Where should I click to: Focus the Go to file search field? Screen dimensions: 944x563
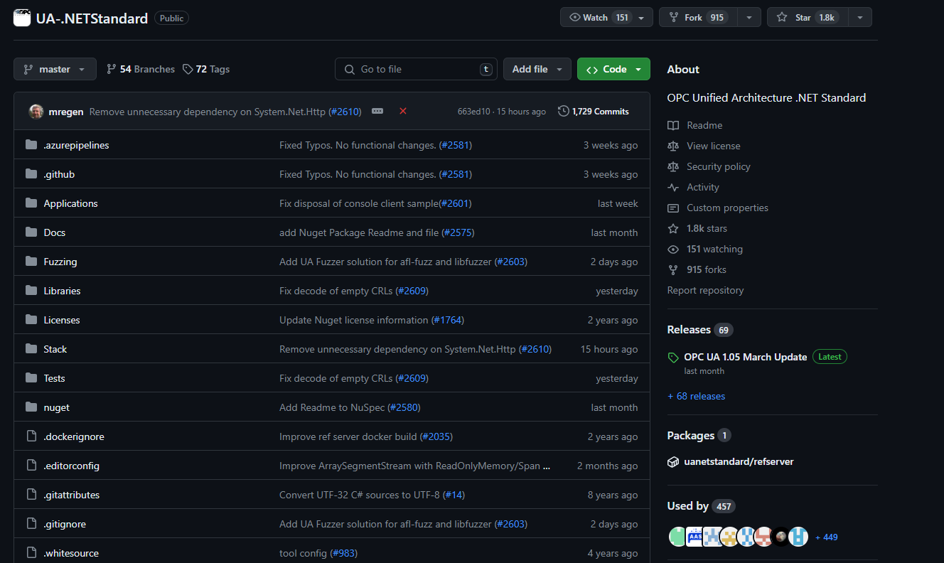tap(416, 69)
